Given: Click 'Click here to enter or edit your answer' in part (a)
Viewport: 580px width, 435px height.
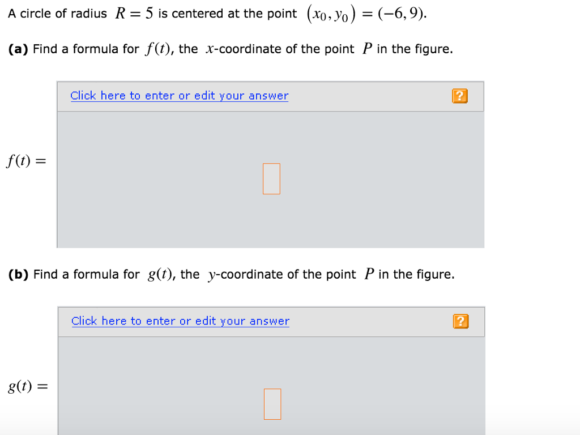Looking at the screenshot, I should 179,95.
